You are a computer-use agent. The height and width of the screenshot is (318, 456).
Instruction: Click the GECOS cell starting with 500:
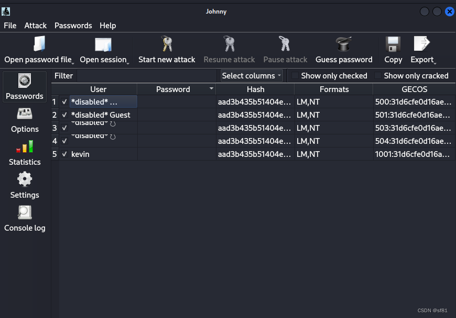click(414, 102)
